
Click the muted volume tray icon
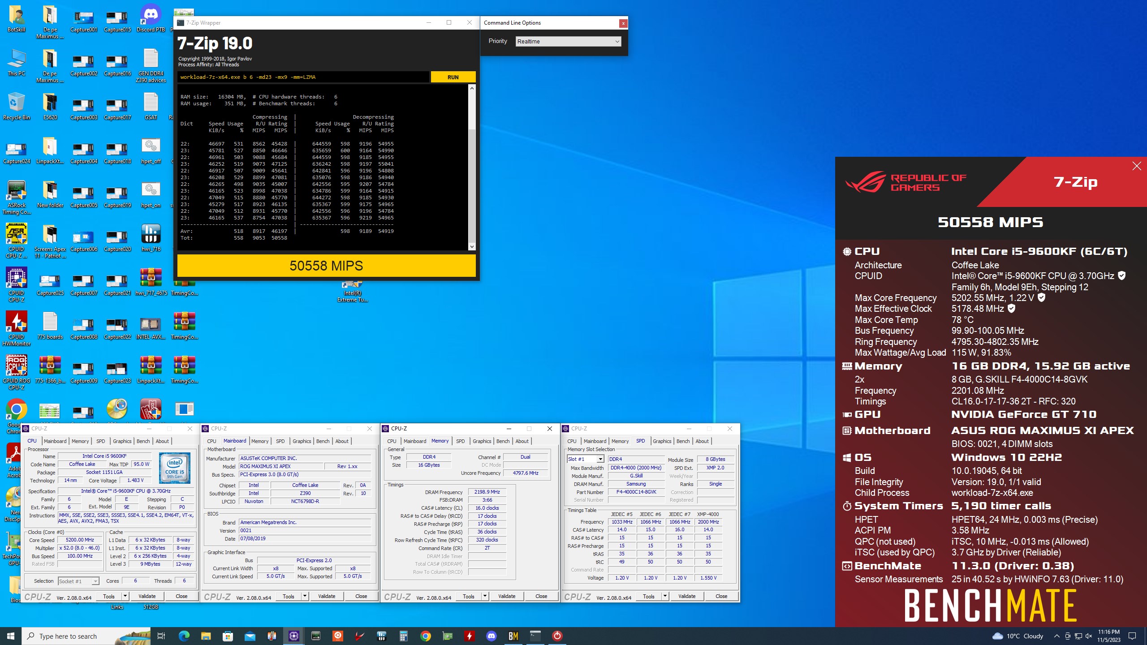coord(1089,636)
